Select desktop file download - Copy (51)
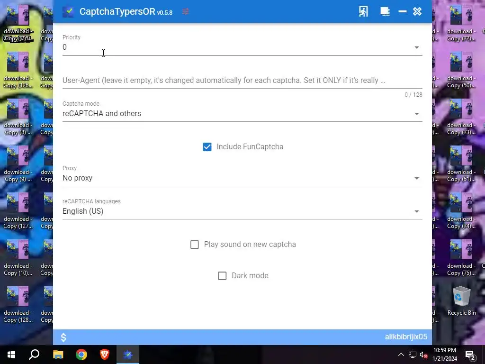This screenshot has width=485, height=364. pos(461,164)
